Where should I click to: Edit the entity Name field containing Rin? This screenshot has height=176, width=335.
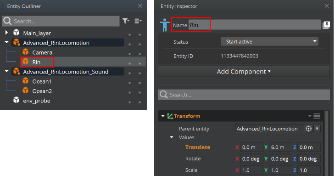[254, 25]
